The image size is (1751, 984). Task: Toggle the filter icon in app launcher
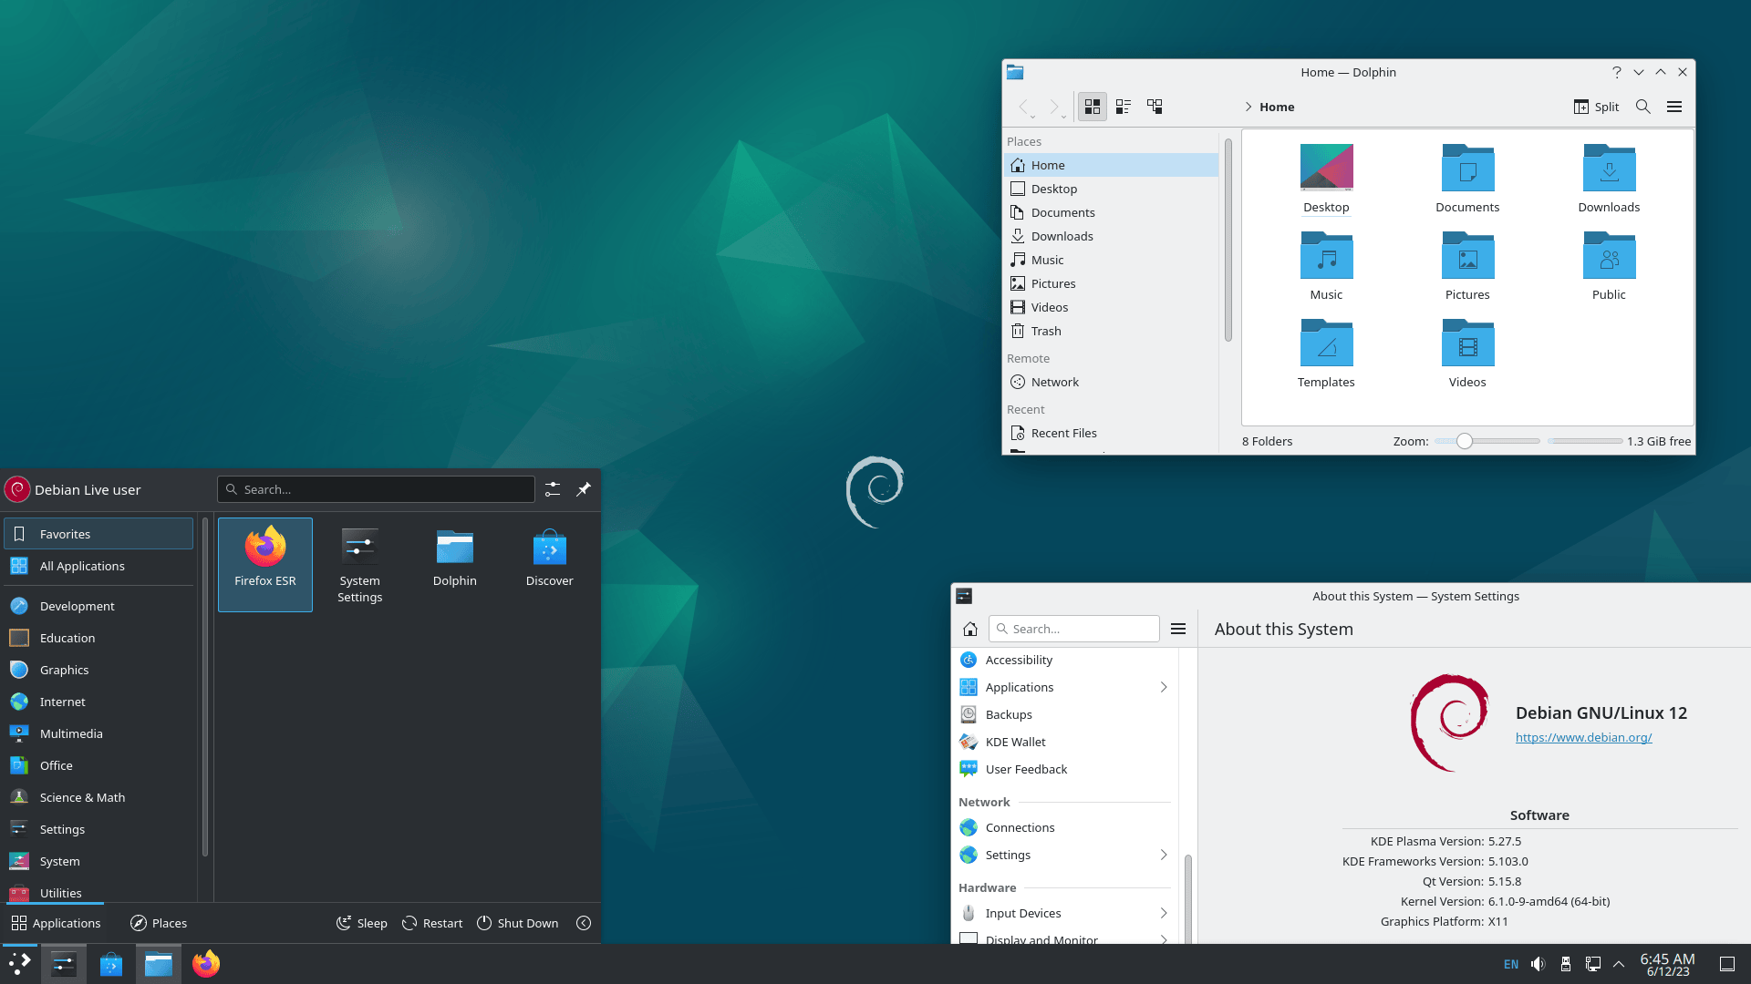[552, 489]
